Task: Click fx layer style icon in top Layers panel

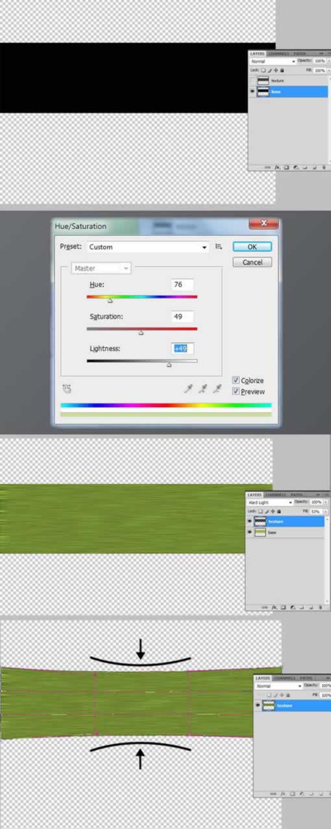Action: click(276, 167)
